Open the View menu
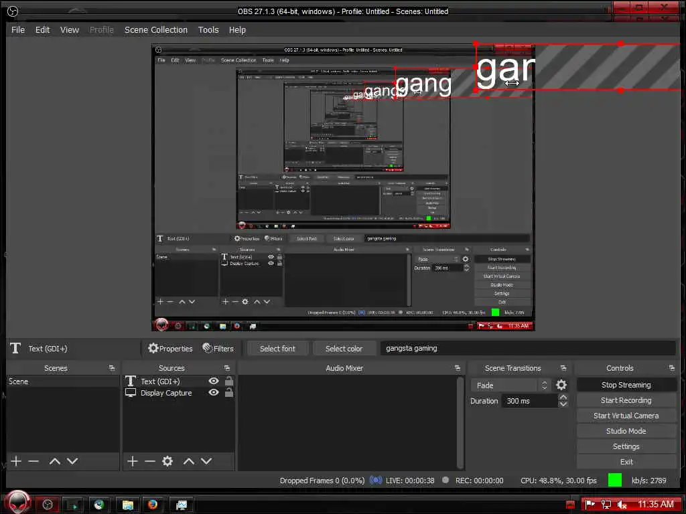This screenshot has width=686, height=514. tap(70, 29)
